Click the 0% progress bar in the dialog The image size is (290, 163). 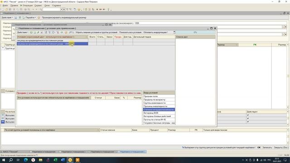pos(195,32)
